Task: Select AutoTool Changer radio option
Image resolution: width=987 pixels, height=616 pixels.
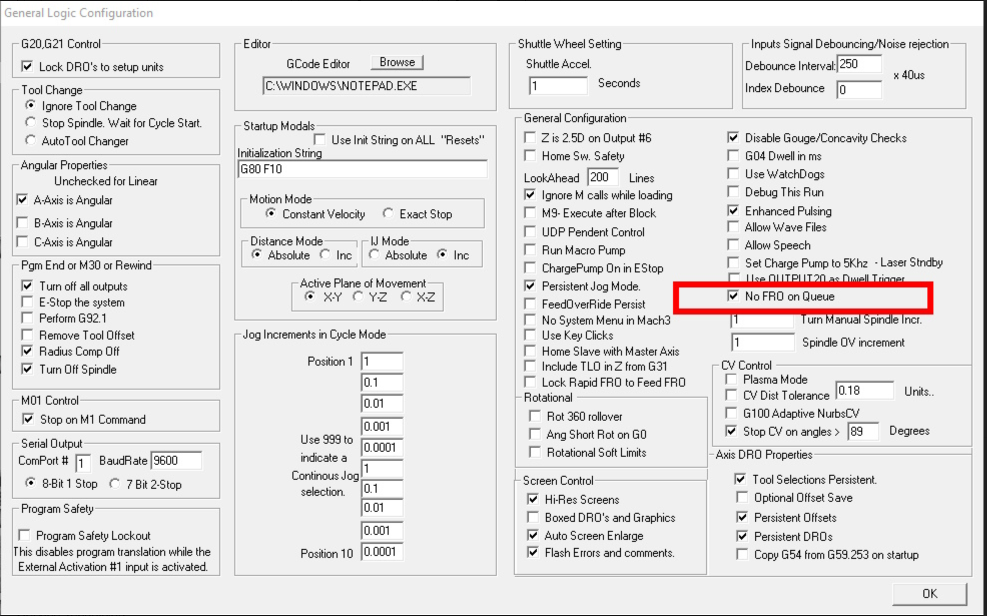Action: tap(31, 141)
